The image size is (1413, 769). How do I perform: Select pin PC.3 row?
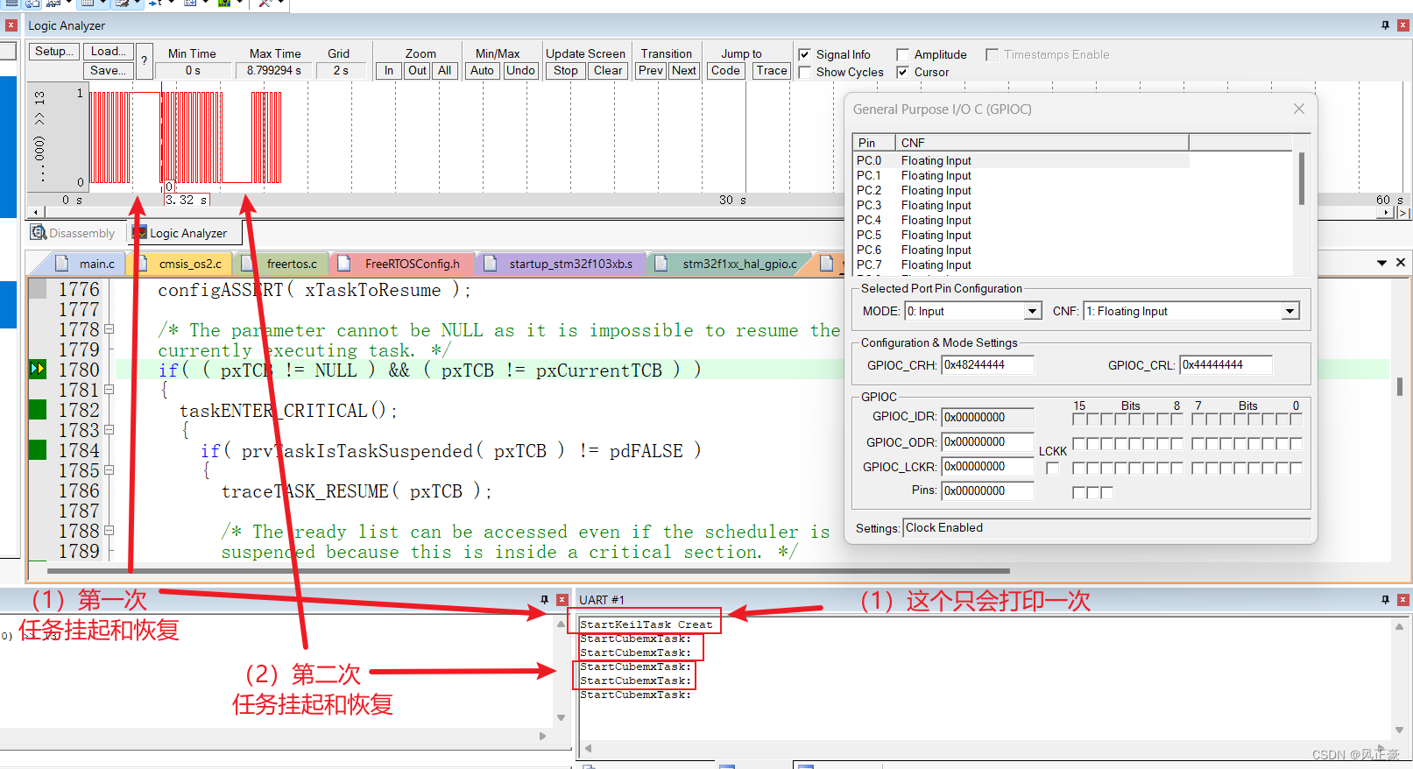point(1021,206)
